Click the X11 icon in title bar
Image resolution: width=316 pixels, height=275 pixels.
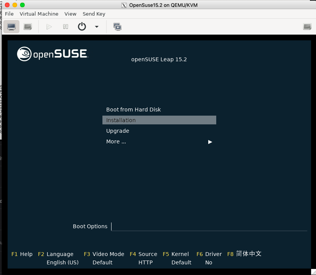tap(124, 5)
